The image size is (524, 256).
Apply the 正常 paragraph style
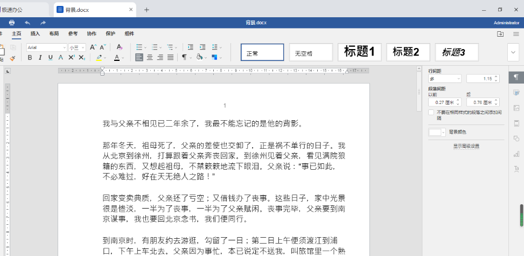(x=262, y=52)
